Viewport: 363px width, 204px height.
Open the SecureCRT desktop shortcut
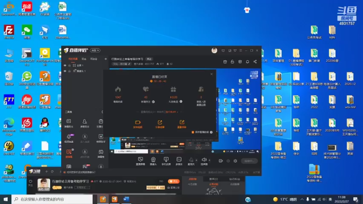(27, 56)
